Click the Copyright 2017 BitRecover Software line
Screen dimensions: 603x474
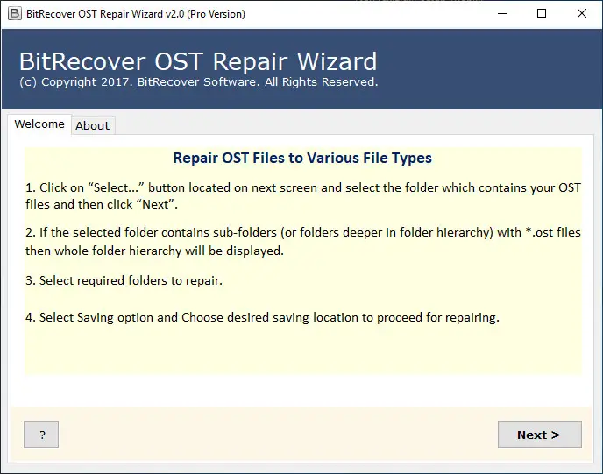pos(198,82)
